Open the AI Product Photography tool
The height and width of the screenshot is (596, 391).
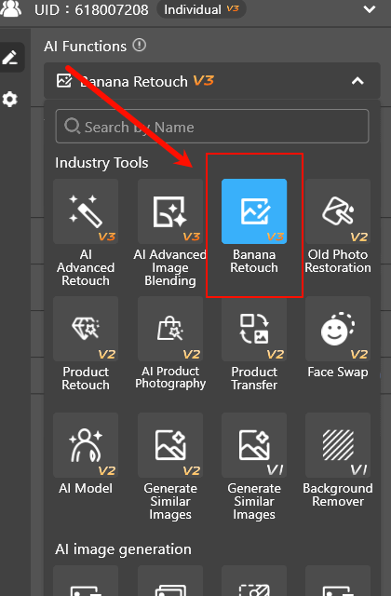click(169, 329)
